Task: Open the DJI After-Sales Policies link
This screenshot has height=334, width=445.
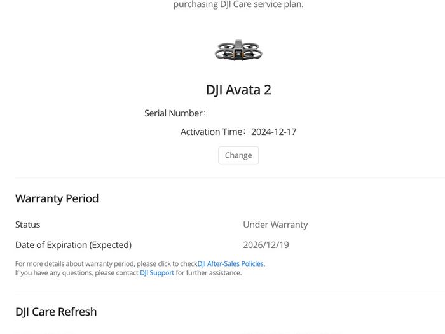Action: [x=231, y=263]
